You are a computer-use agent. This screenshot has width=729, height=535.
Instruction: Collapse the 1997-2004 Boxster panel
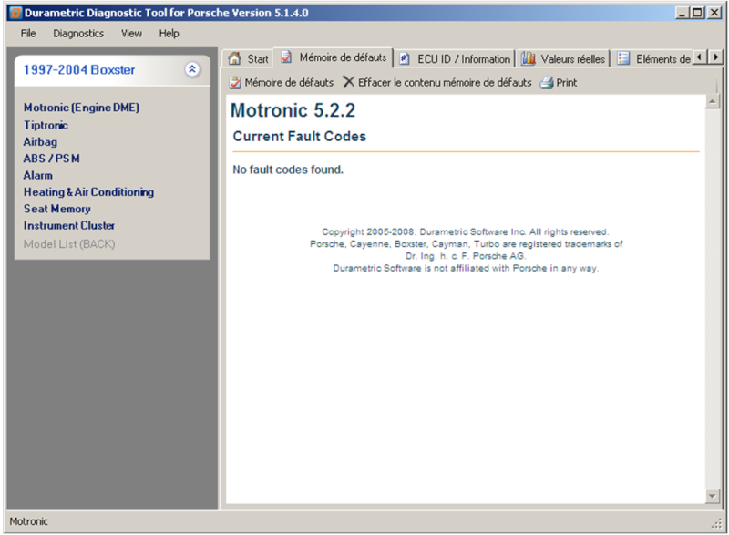coord(192,69)
